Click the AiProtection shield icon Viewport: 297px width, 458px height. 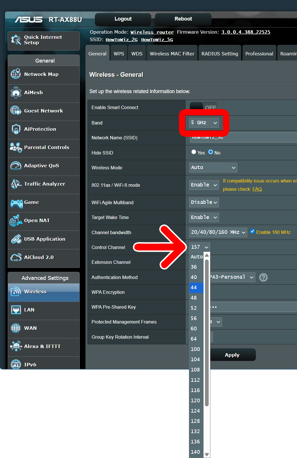pos(16,129)
